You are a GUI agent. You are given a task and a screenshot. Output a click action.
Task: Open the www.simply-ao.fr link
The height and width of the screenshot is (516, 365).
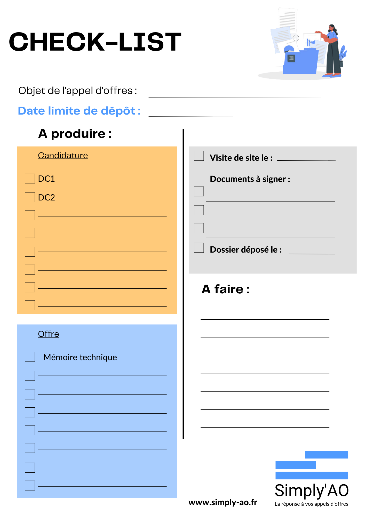tap(223, 502)
